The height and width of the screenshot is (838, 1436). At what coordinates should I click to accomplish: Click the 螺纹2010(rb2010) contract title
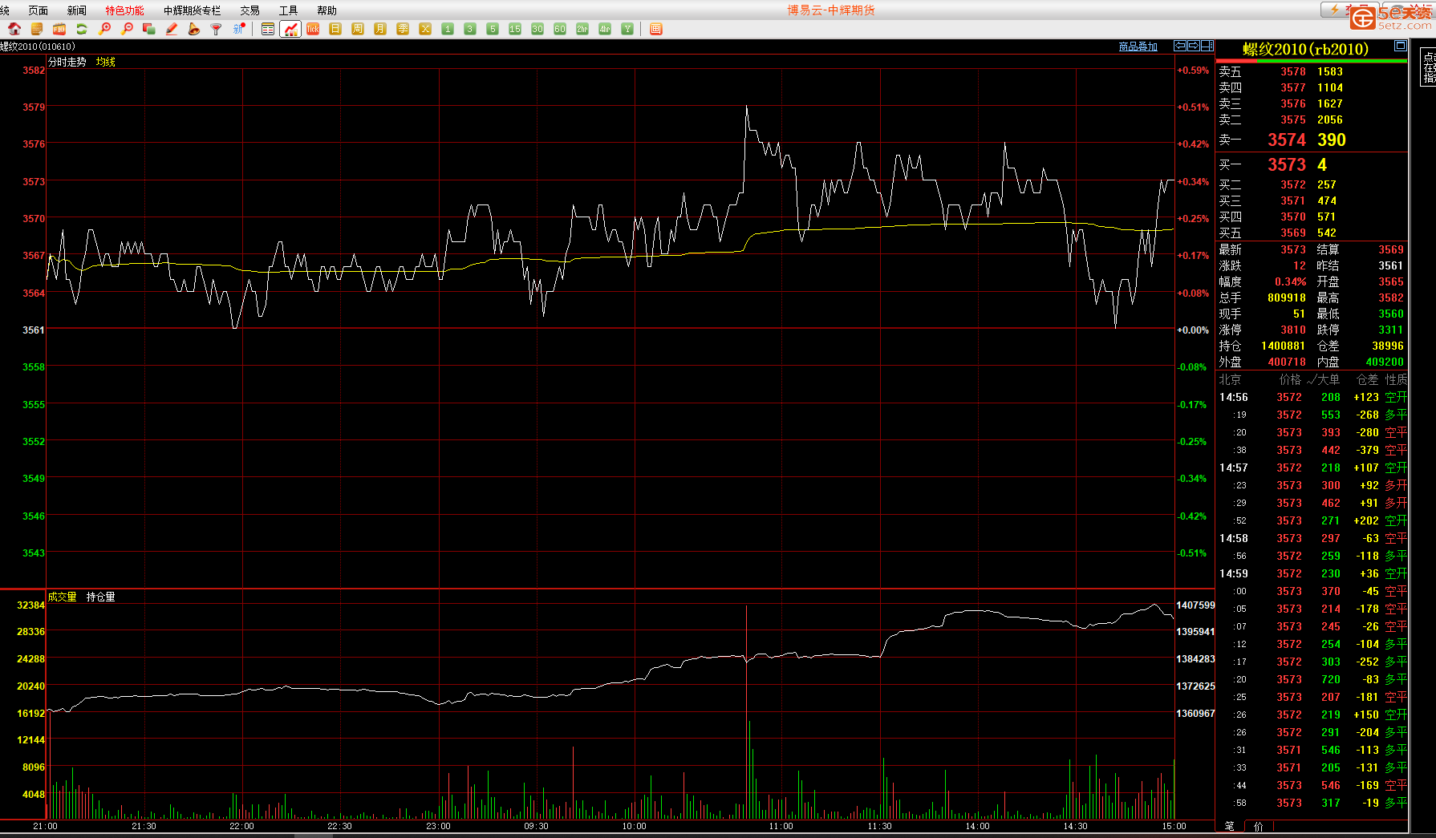1306,49
